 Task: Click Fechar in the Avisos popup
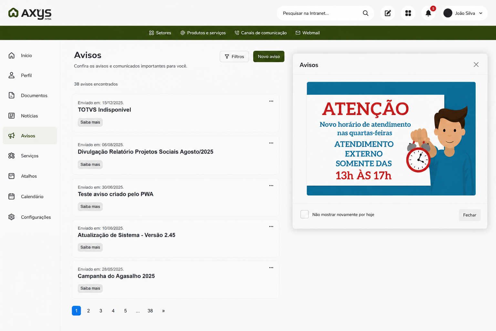click(470, 215)
